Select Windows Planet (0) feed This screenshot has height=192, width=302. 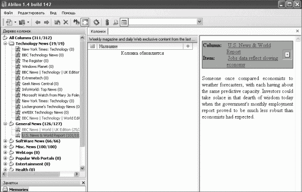pos(38,66)
